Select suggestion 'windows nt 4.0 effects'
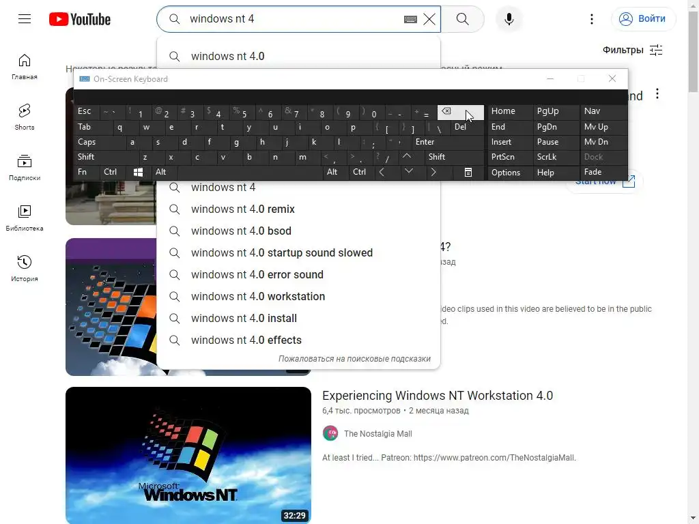Image resolution: width=699 pixels, height=524 pixels. coord(298,340)
